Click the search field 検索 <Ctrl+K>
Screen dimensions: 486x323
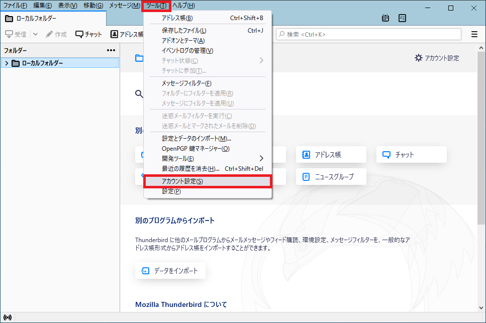[x=368, y=34]
